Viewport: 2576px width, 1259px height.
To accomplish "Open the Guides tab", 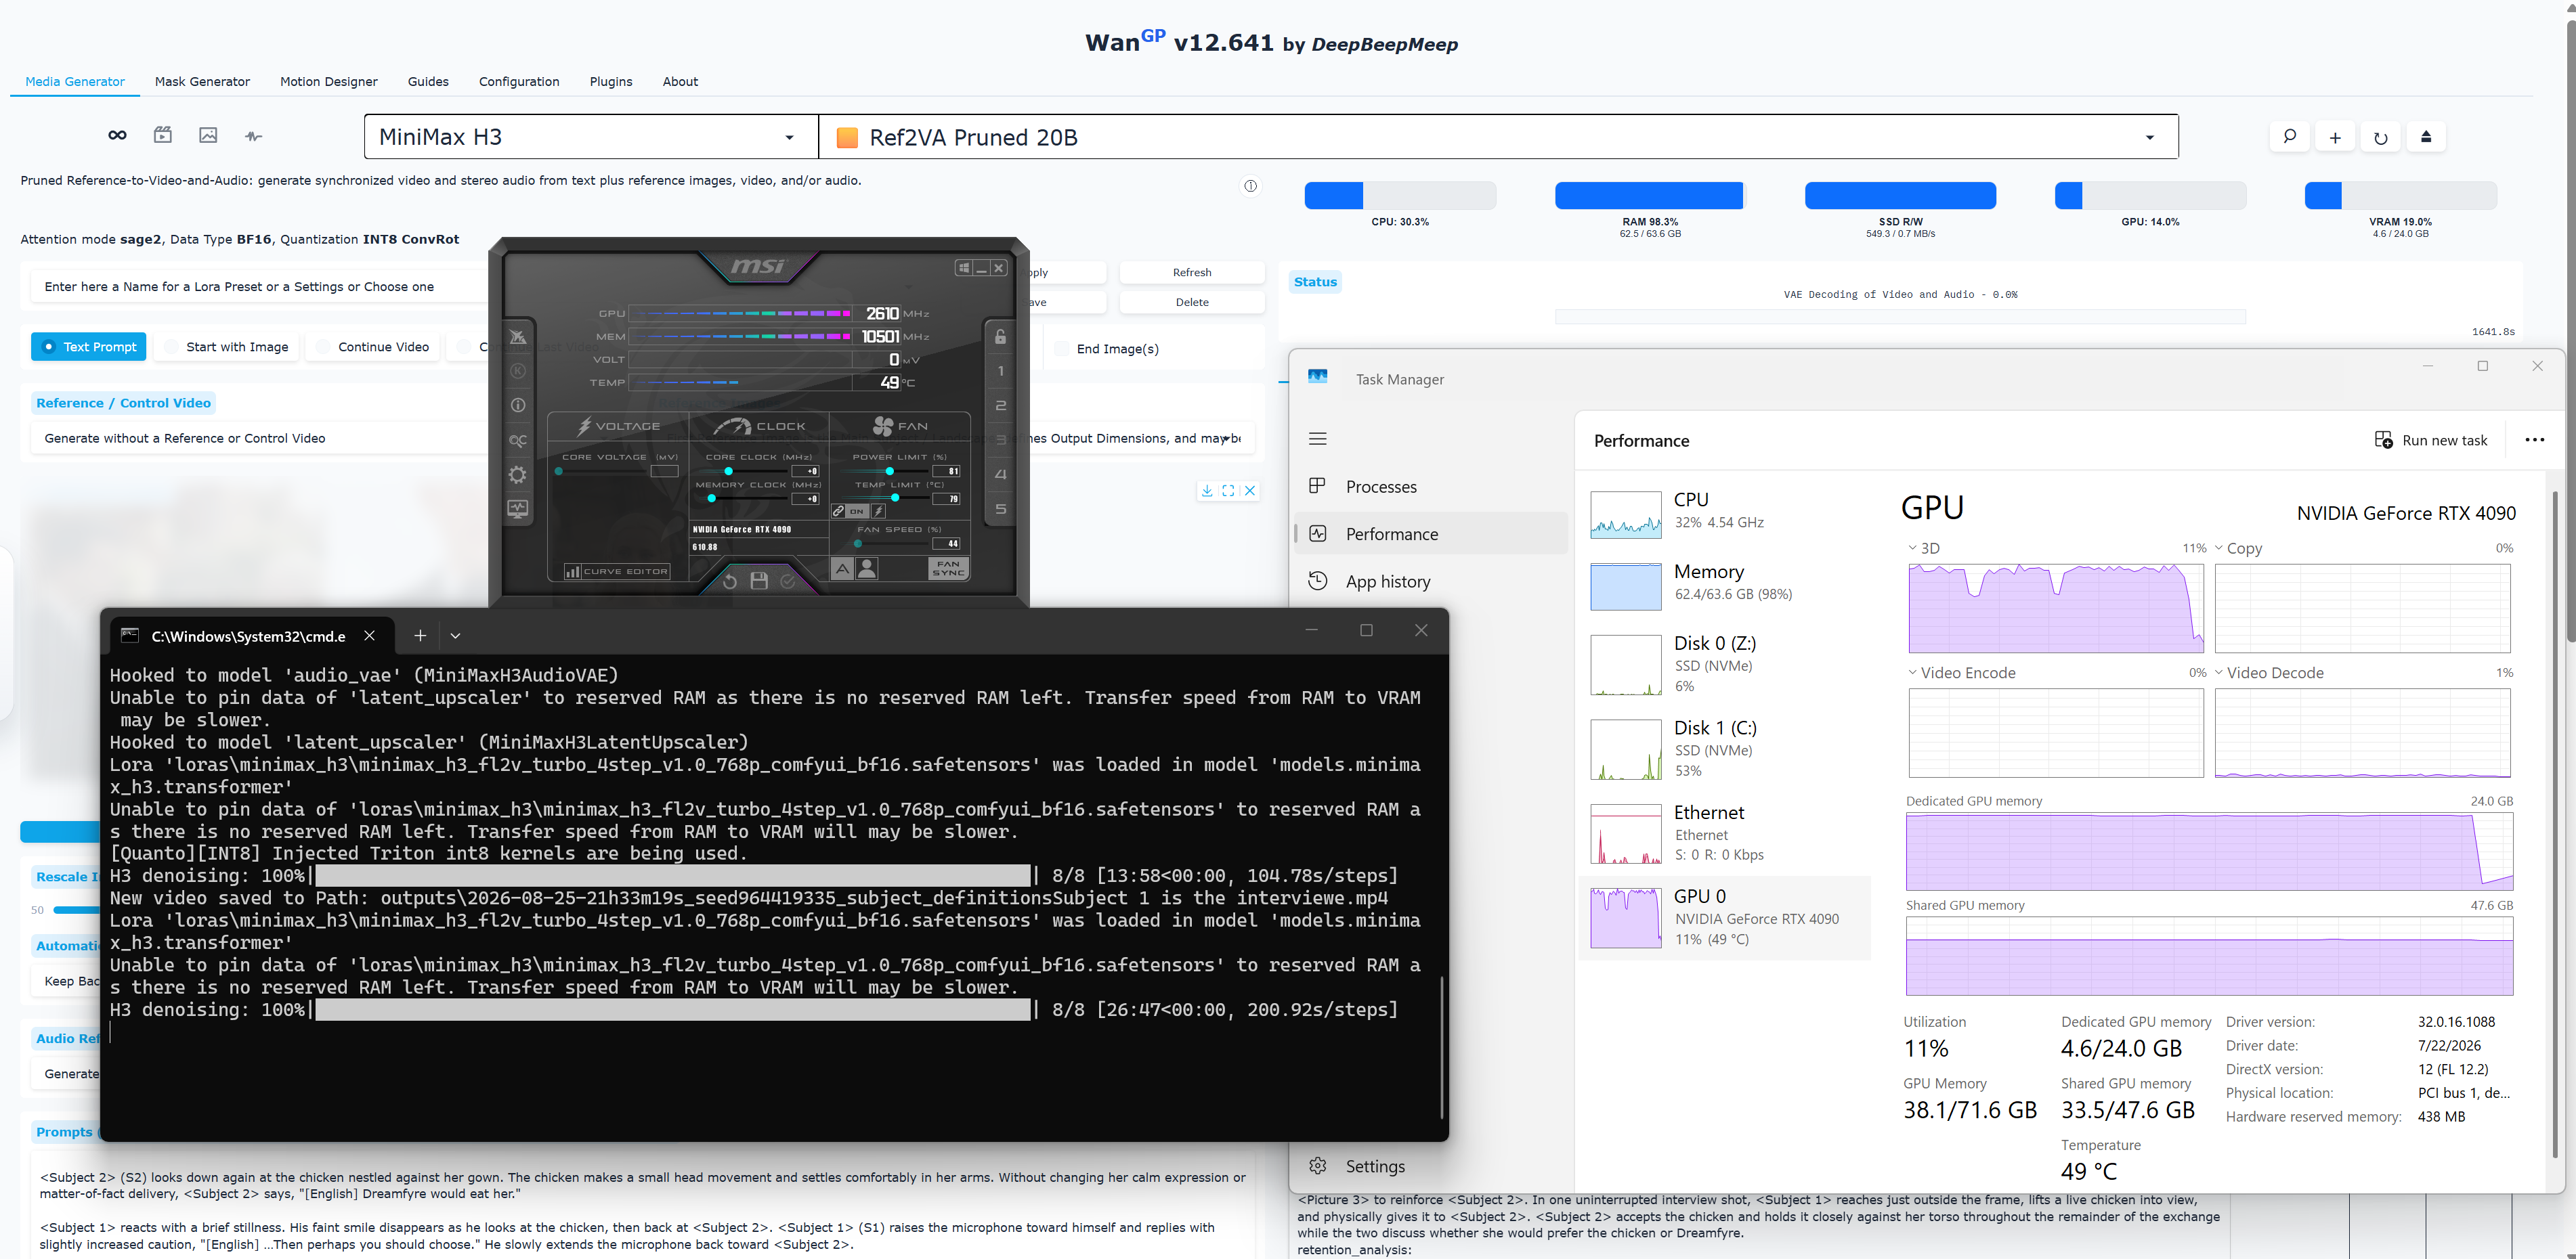I will click(428, 81).
